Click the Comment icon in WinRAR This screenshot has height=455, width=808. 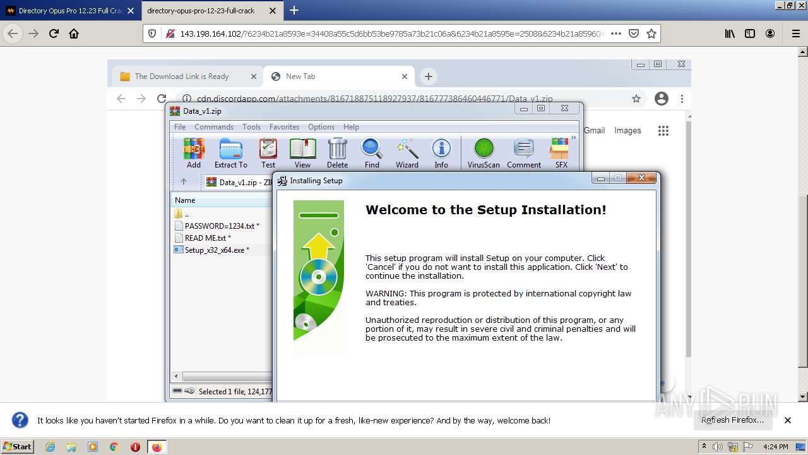524,154
